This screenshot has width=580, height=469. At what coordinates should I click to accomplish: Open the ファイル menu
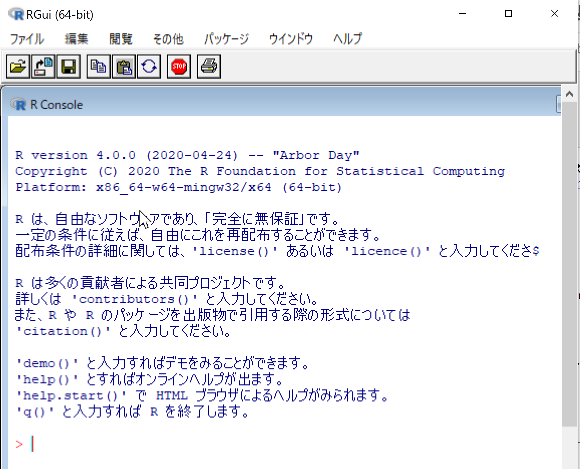(27, 39)
